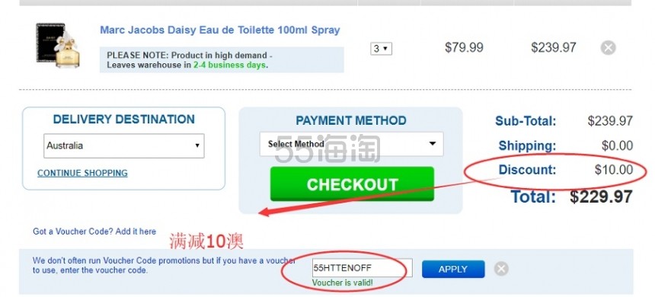The height and width of the screenshot is (297, 655).
Task: Apply the voucher code with APPLY button
Action: [x=453, y=270]
